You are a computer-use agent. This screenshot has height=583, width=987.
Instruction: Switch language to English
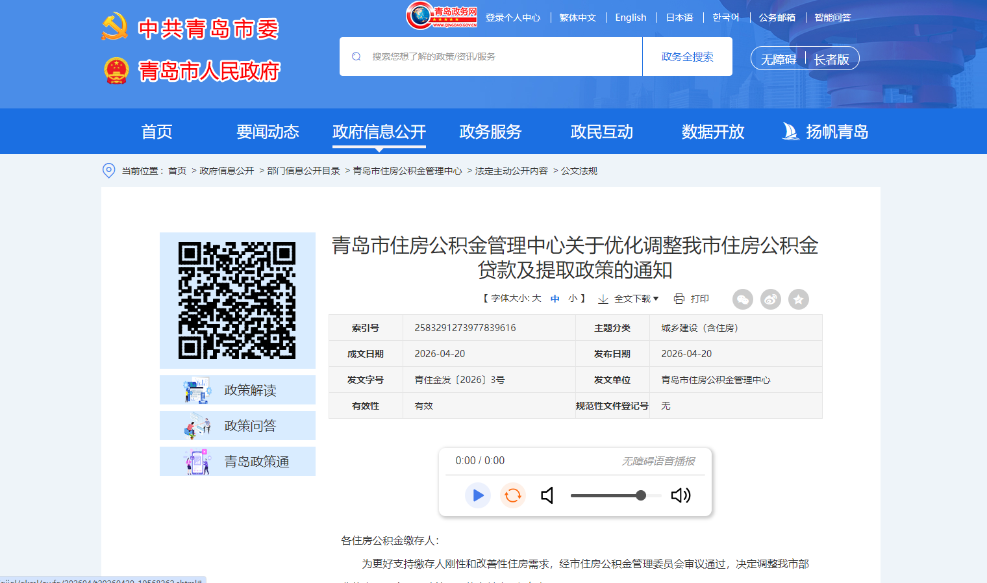(x=631, y=18)
